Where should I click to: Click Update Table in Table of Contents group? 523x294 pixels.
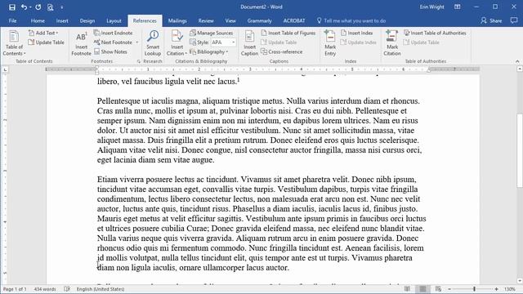(46, 42)
